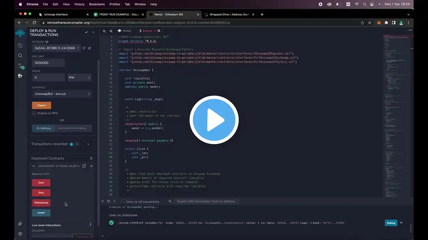Open the File explorer sidebar icon
This screenshot has height=240, width=428.
pos(20,45)
